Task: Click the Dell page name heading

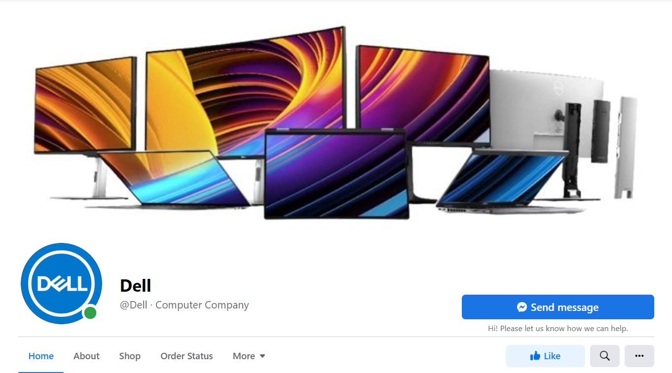Action: [x=136, y=285]
